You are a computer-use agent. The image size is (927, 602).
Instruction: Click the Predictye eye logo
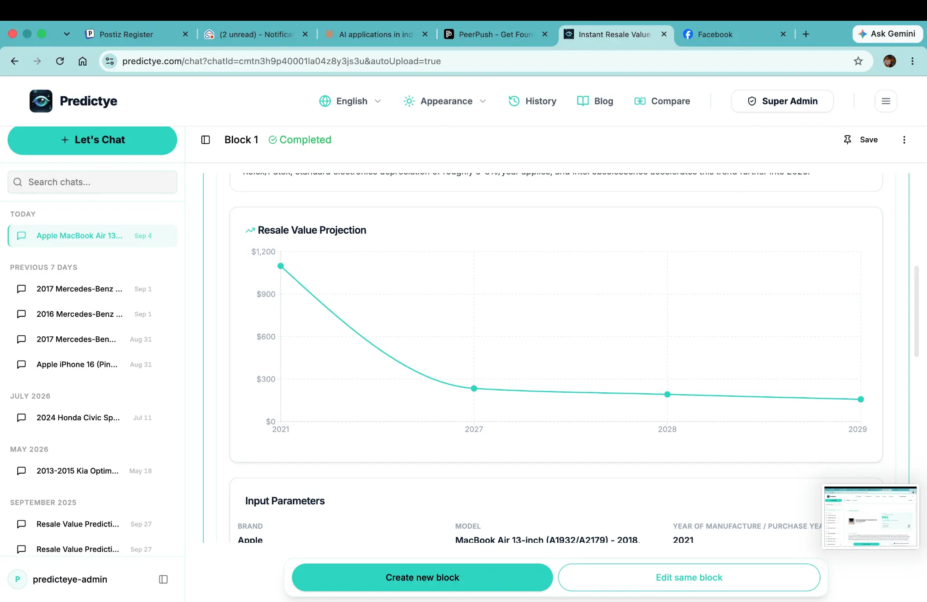click(x=41, y=101)
